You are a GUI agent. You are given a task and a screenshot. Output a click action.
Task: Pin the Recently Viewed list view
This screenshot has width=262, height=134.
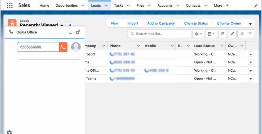[x=70, y=25]
